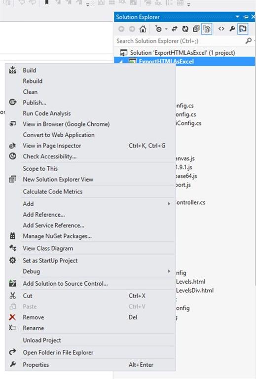Open the Solution Explorer window position dropdown
The height and width of the screenshot is (379, 256).
tap(237, 17)
